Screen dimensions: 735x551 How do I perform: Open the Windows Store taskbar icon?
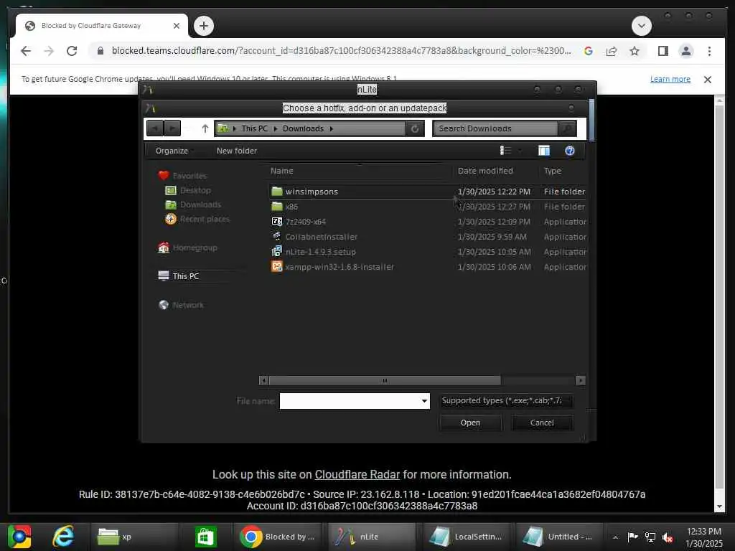(x=205, y=537)
